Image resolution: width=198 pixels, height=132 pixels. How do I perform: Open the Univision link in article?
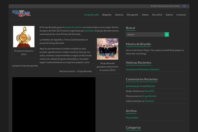point(89,31)
